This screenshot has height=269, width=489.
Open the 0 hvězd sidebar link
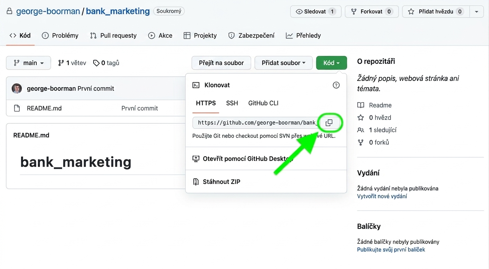click(374, 118)
